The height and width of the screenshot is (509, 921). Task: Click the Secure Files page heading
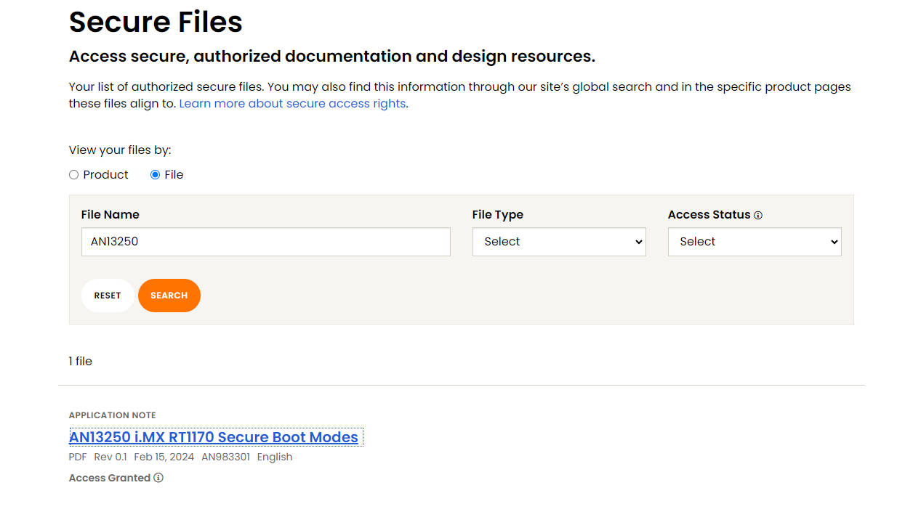pos(156,23)
